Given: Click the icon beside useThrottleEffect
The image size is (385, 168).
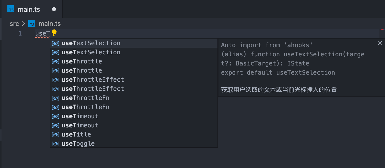Looking at the screenshot, I should [x=55, y=80].
